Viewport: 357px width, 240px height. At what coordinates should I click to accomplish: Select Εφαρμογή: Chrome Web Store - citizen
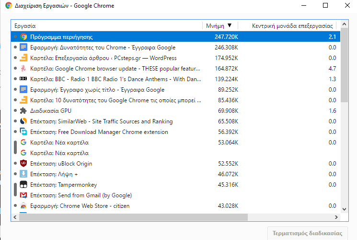[x=80, y=206]
